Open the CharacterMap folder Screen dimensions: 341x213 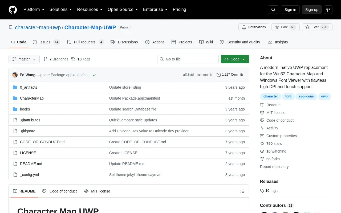pos(32,98)
